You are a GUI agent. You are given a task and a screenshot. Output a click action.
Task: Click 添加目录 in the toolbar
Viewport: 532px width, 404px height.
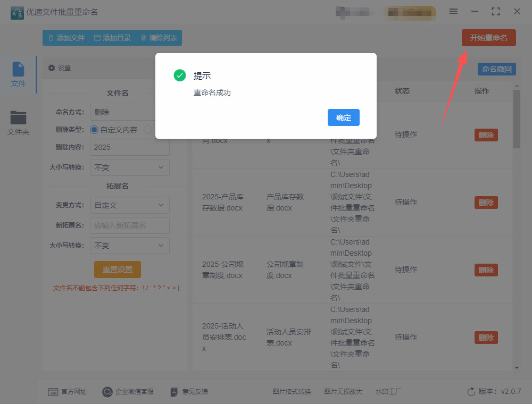(112, 38)
